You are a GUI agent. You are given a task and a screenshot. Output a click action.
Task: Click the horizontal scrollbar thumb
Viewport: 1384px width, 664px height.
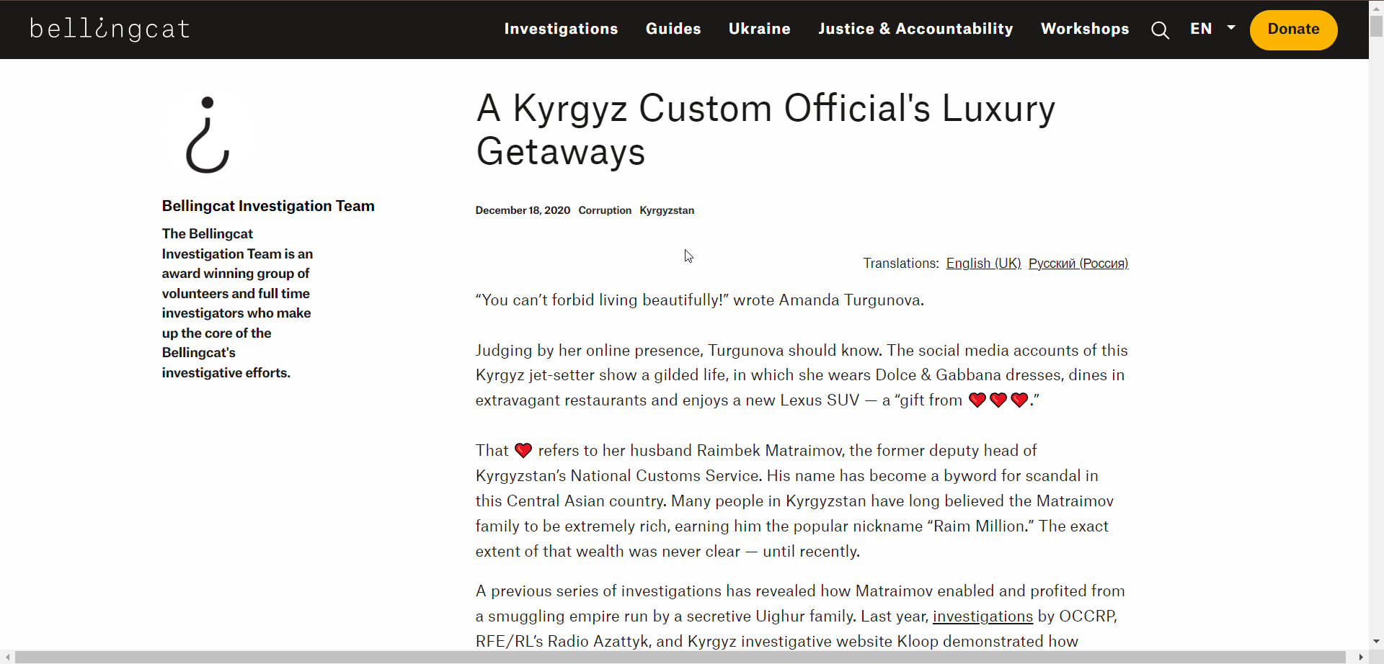(680, 657)
